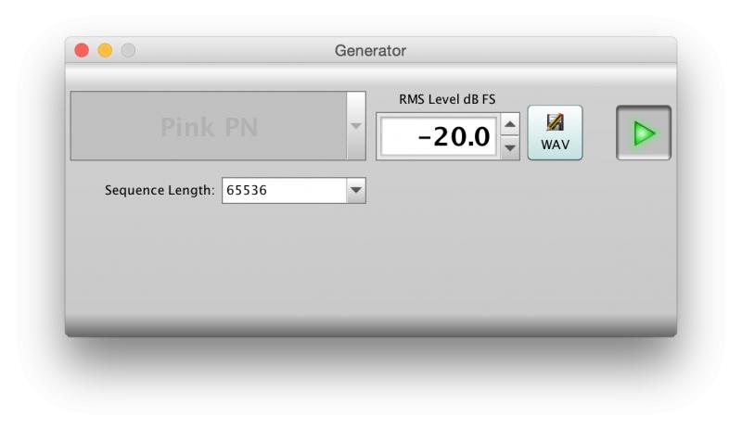Click the minus sign in RMS level value

click(425, 138)
